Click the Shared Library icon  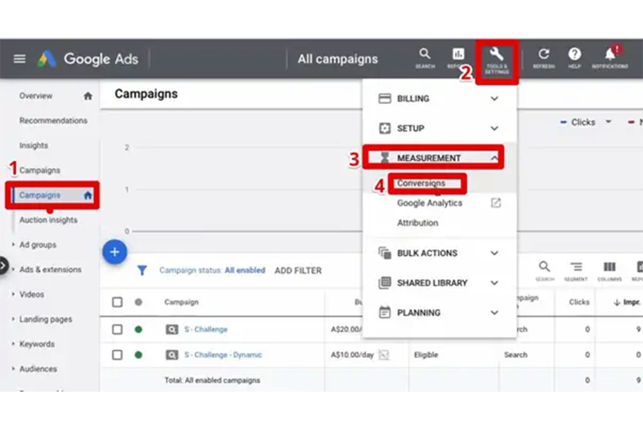point(384,282)
